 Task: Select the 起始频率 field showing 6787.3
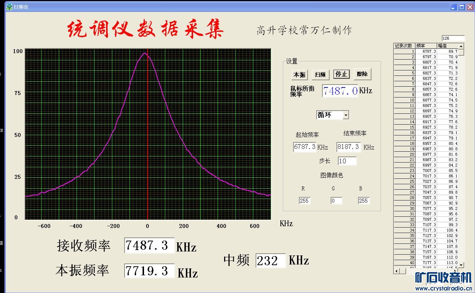click(305, 147)
